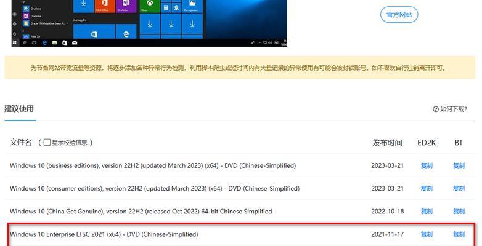Click the 2023-03-21 date of business editions row

pyautogui.click(x=387, y=165)
